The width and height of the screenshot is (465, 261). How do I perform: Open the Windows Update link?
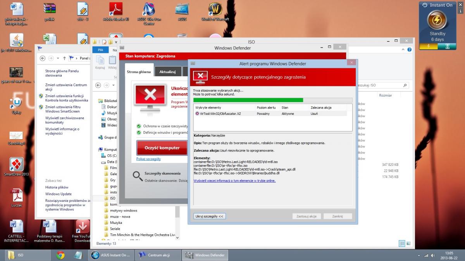(58, 194)
